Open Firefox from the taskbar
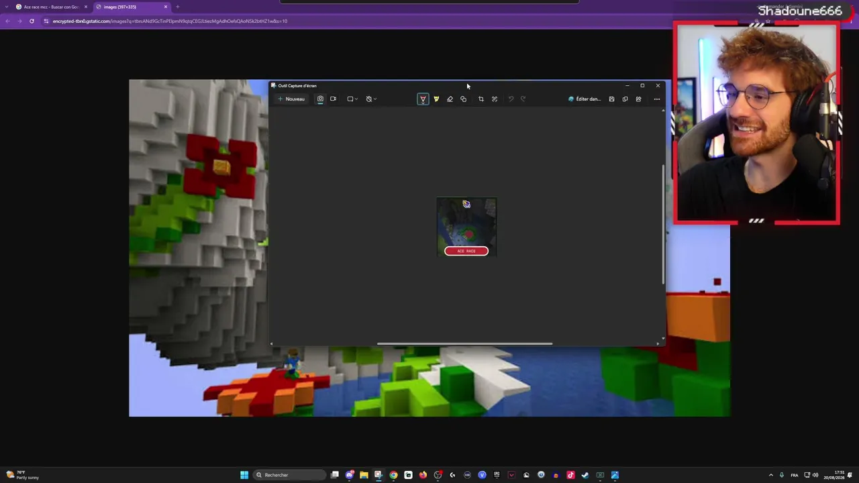Screen dimensions: 859x483 (x=423, y=475)
